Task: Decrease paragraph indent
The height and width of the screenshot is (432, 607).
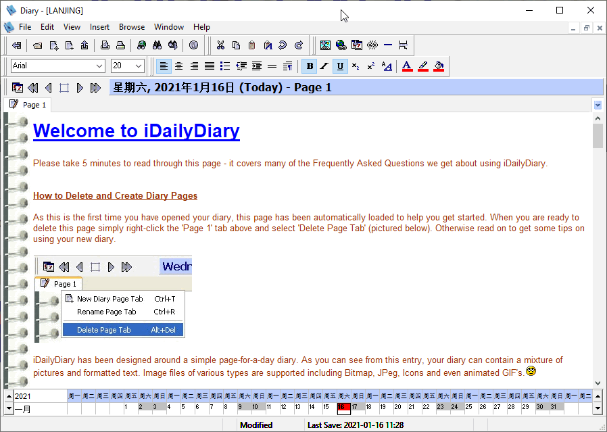Action: click(241, 66)
